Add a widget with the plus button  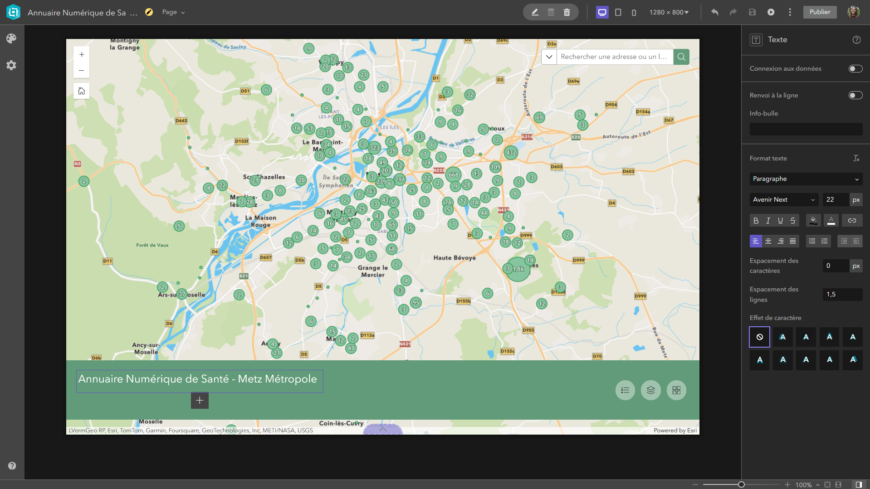coord(200,401)
